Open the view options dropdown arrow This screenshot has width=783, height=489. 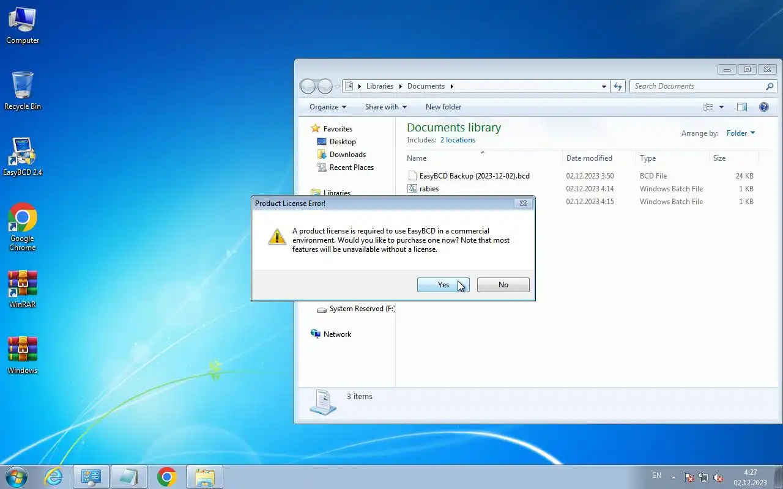click(x=721, y=107)
